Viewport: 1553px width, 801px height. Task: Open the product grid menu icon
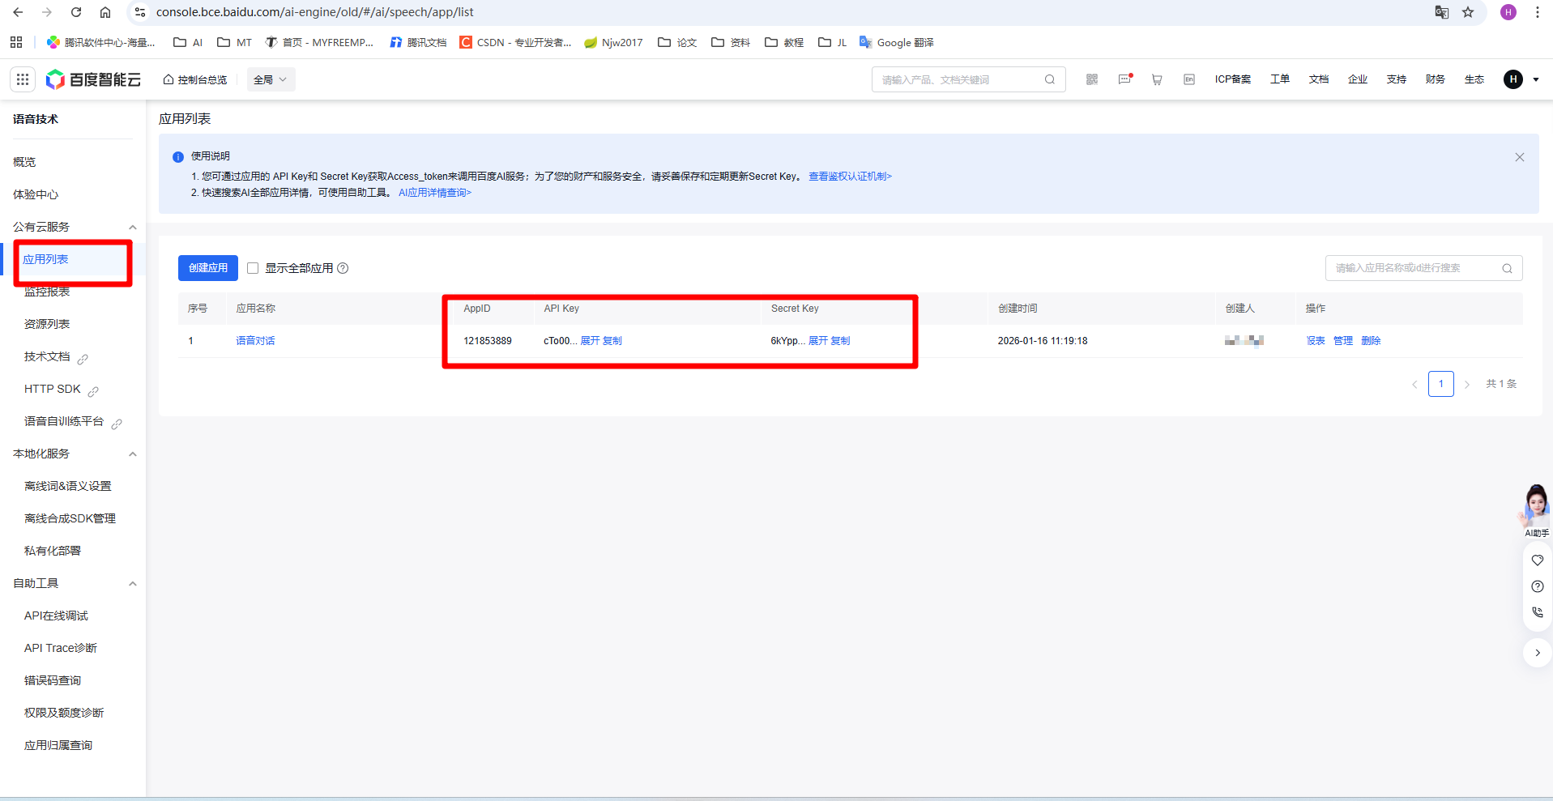[x=23, y=79]
